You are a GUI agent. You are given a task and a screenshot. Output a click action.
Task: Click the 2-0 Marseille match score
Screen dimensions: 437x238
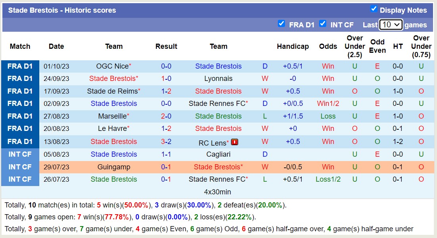tap(166, 116)
